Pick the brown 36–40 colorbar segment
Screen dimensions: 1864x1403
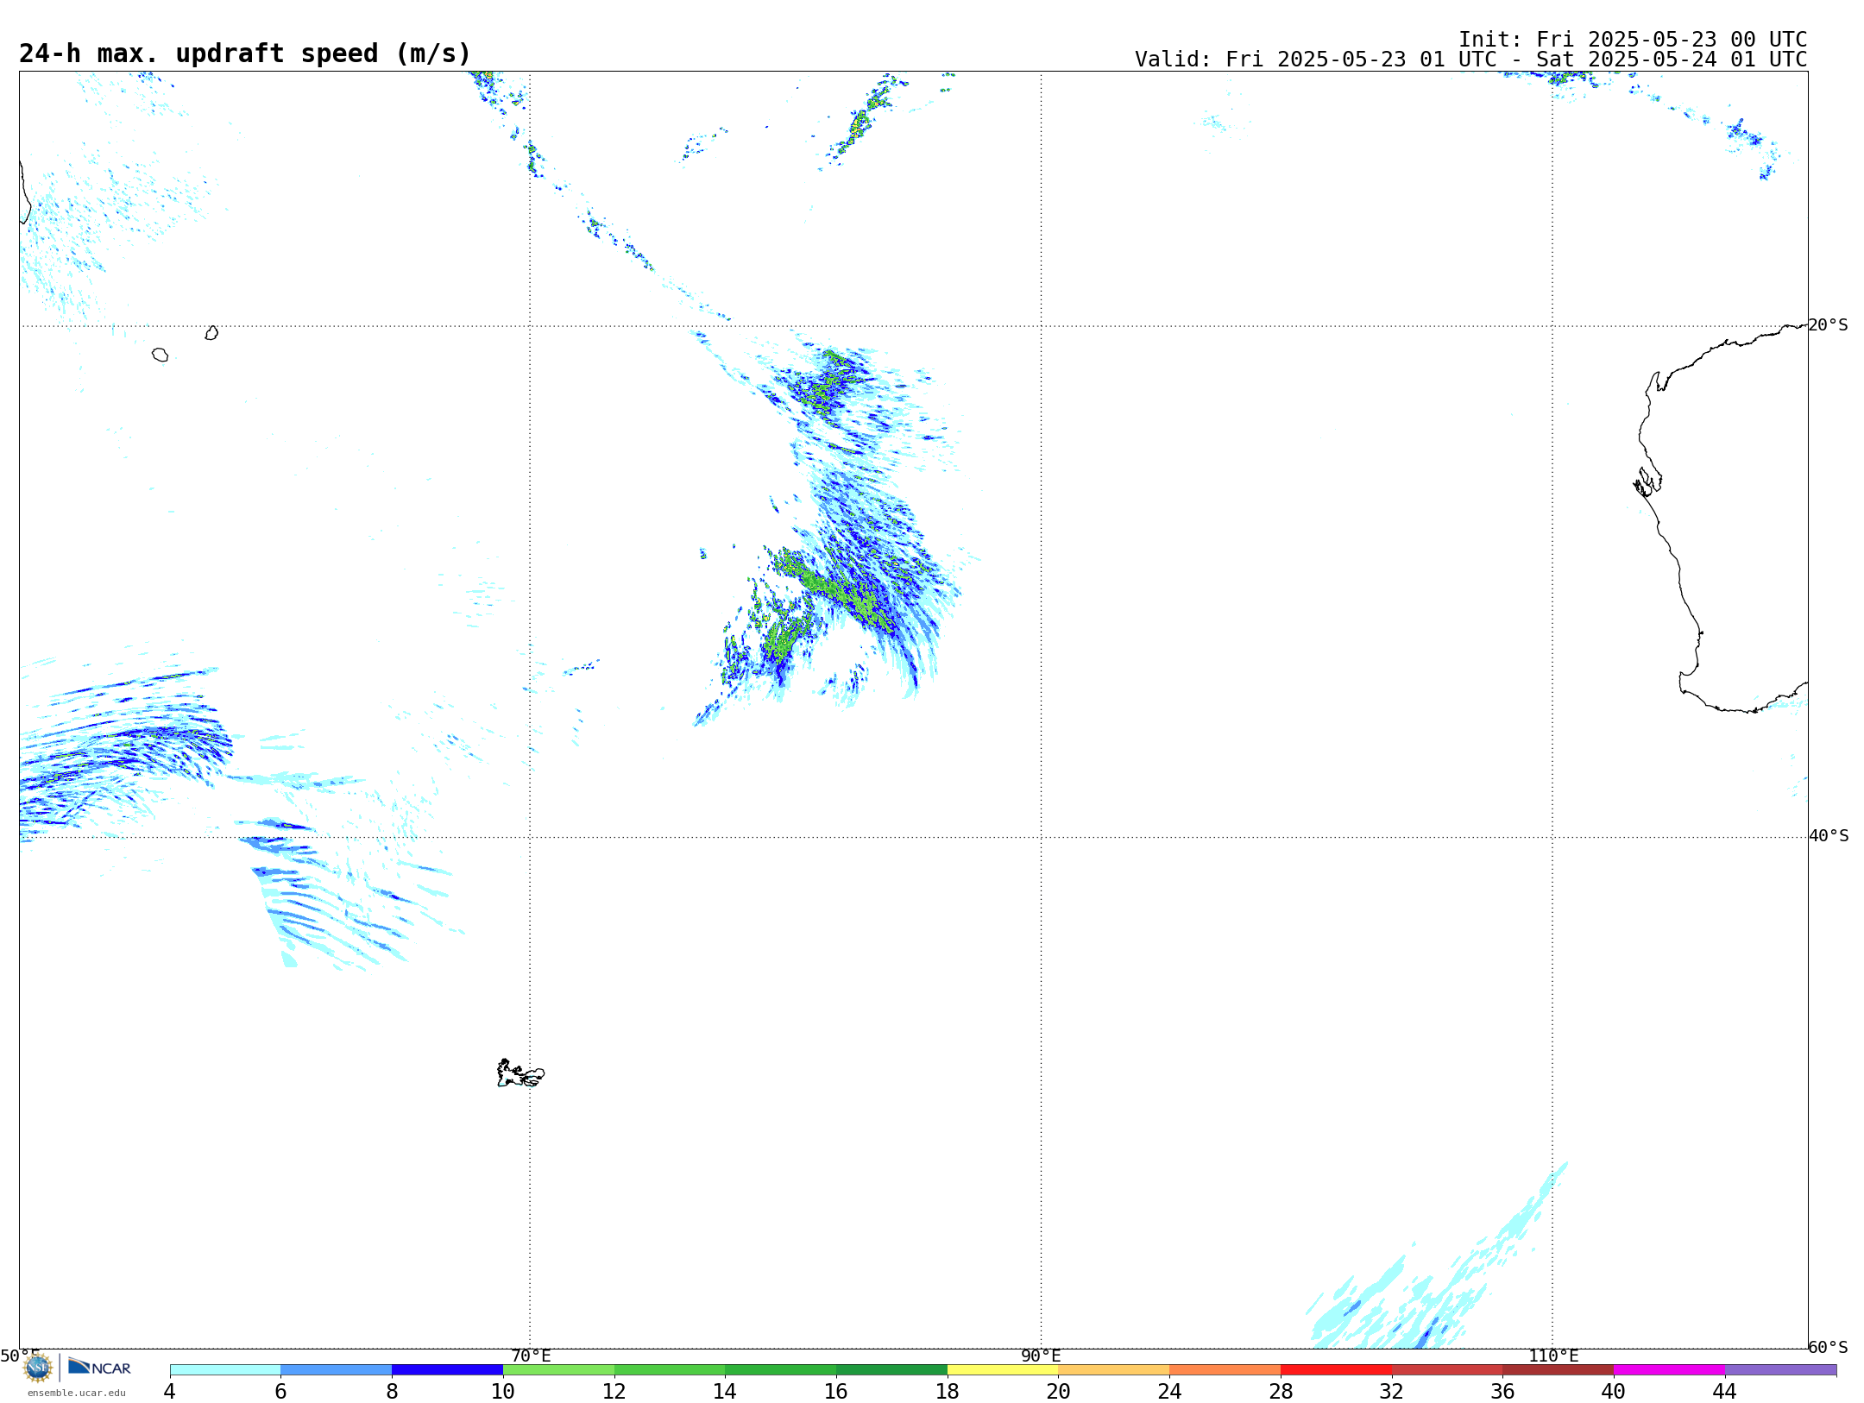[1559, 1369]
